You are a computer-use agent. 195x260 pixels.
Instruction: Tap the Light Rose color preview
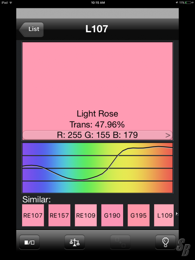pyautogui.click(x=97, y=86)
